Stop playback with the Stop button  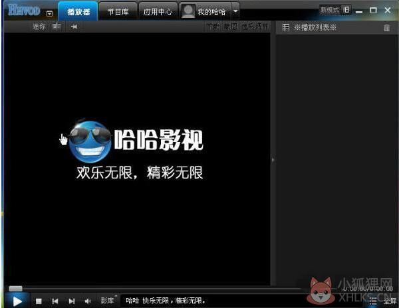(x=39, y=301)
